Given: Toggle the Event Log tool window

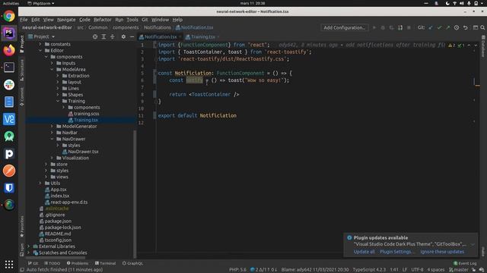Looking at the screenshot, I should point(465,263).
